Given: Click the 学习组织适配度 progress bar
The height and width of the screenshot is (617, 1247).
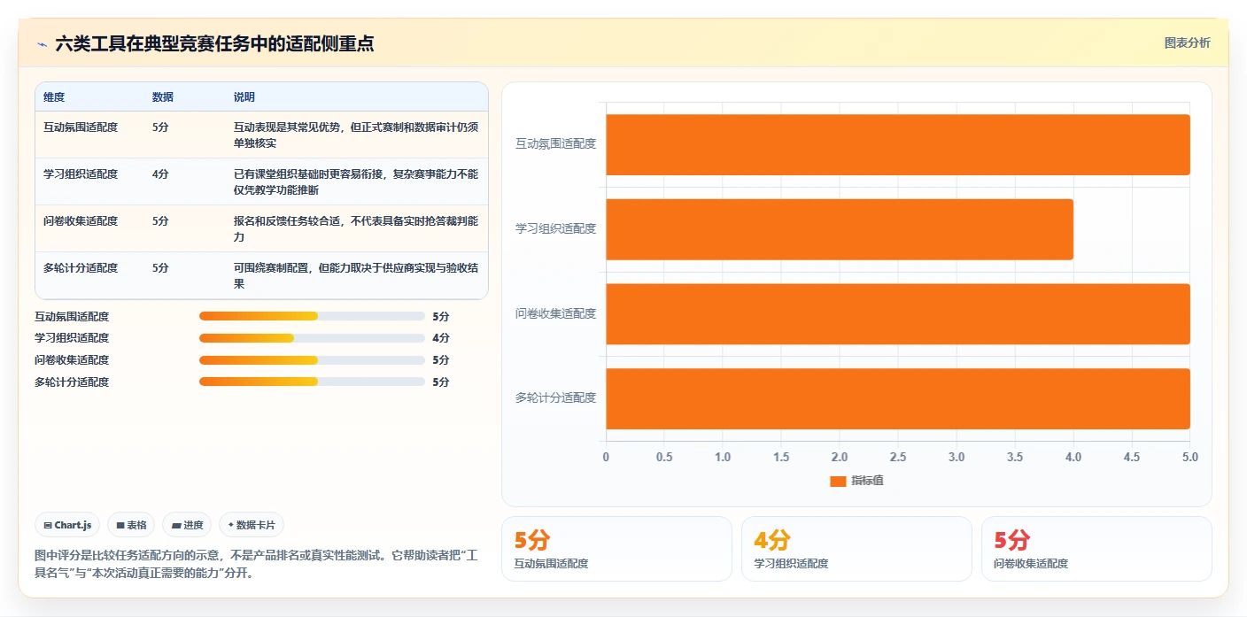Looking at the screenshot, I should pos(312,338).
